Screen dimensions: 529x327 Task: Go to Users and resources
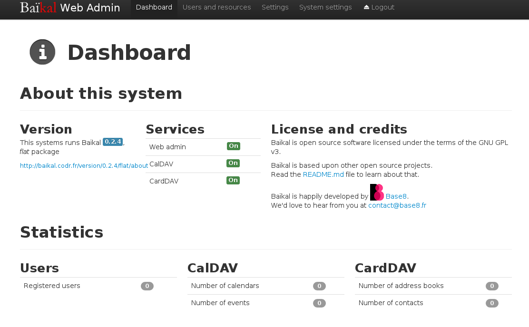point(216,7)
